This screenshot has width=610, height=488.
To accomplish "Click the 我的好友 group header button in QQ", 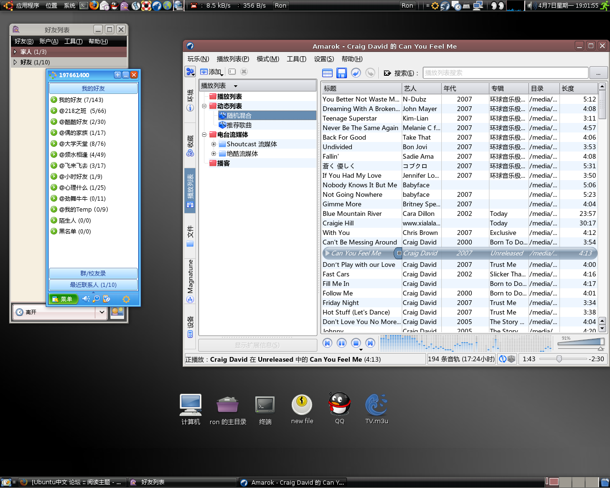I will point(93,88).
